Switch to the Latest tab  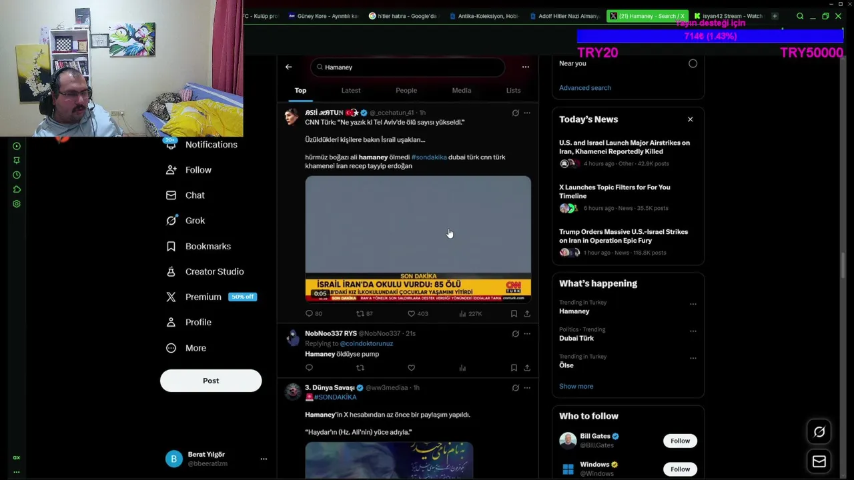(351, 90)
